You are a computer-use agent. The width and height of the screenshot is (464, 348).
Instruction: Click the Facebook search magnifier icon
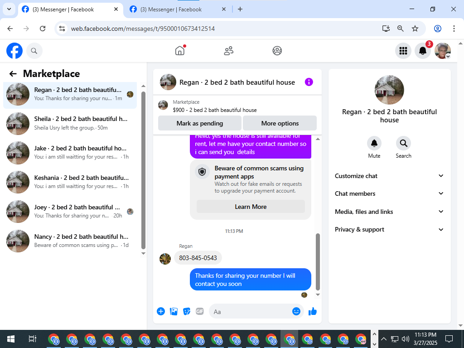(34, 51)
